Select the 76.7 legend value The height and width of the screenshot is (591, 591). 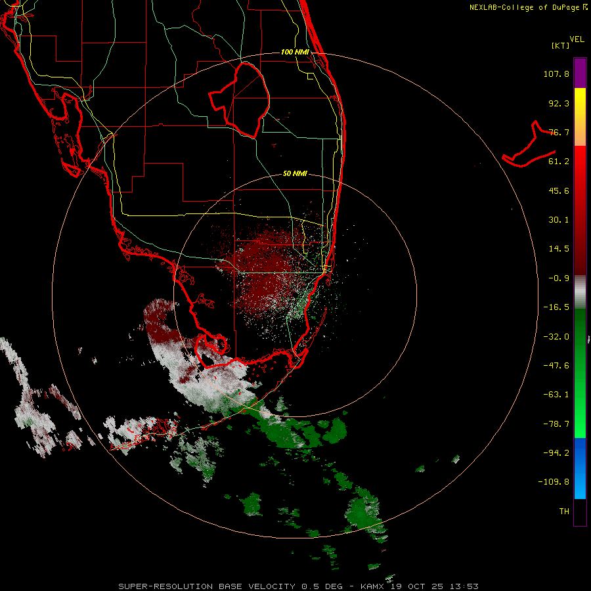click(x=559, y=132)
